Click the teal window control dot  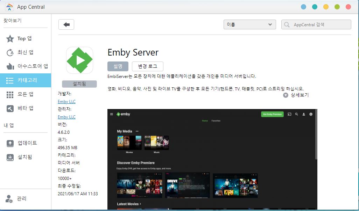click(315, 7)
